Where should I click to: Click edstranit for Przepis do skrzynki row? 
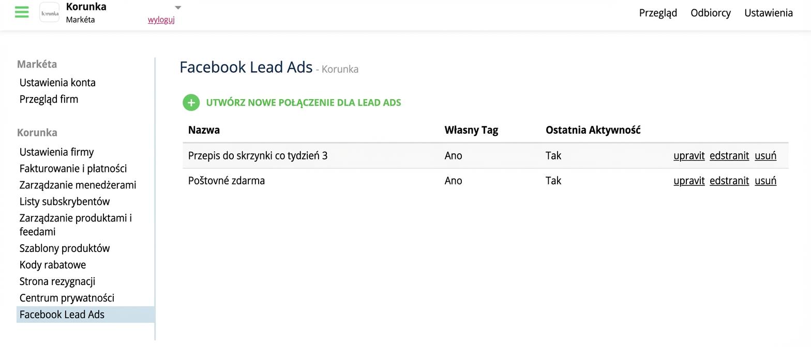point(729,155)
